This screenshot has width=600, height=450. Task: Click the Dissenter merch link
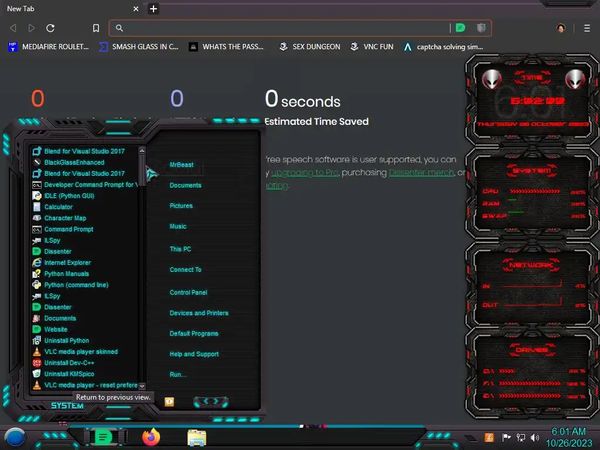pos(421,173)
